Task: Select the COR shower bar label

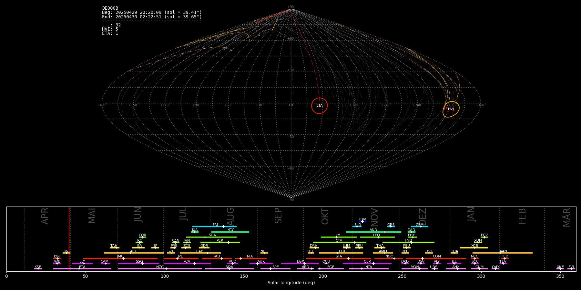Action: click(x=142, y=235)
